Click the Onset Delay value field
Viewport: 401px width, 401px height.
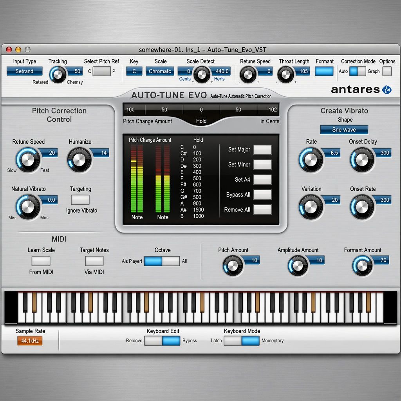pyautogui.click(x=383, y=153)
